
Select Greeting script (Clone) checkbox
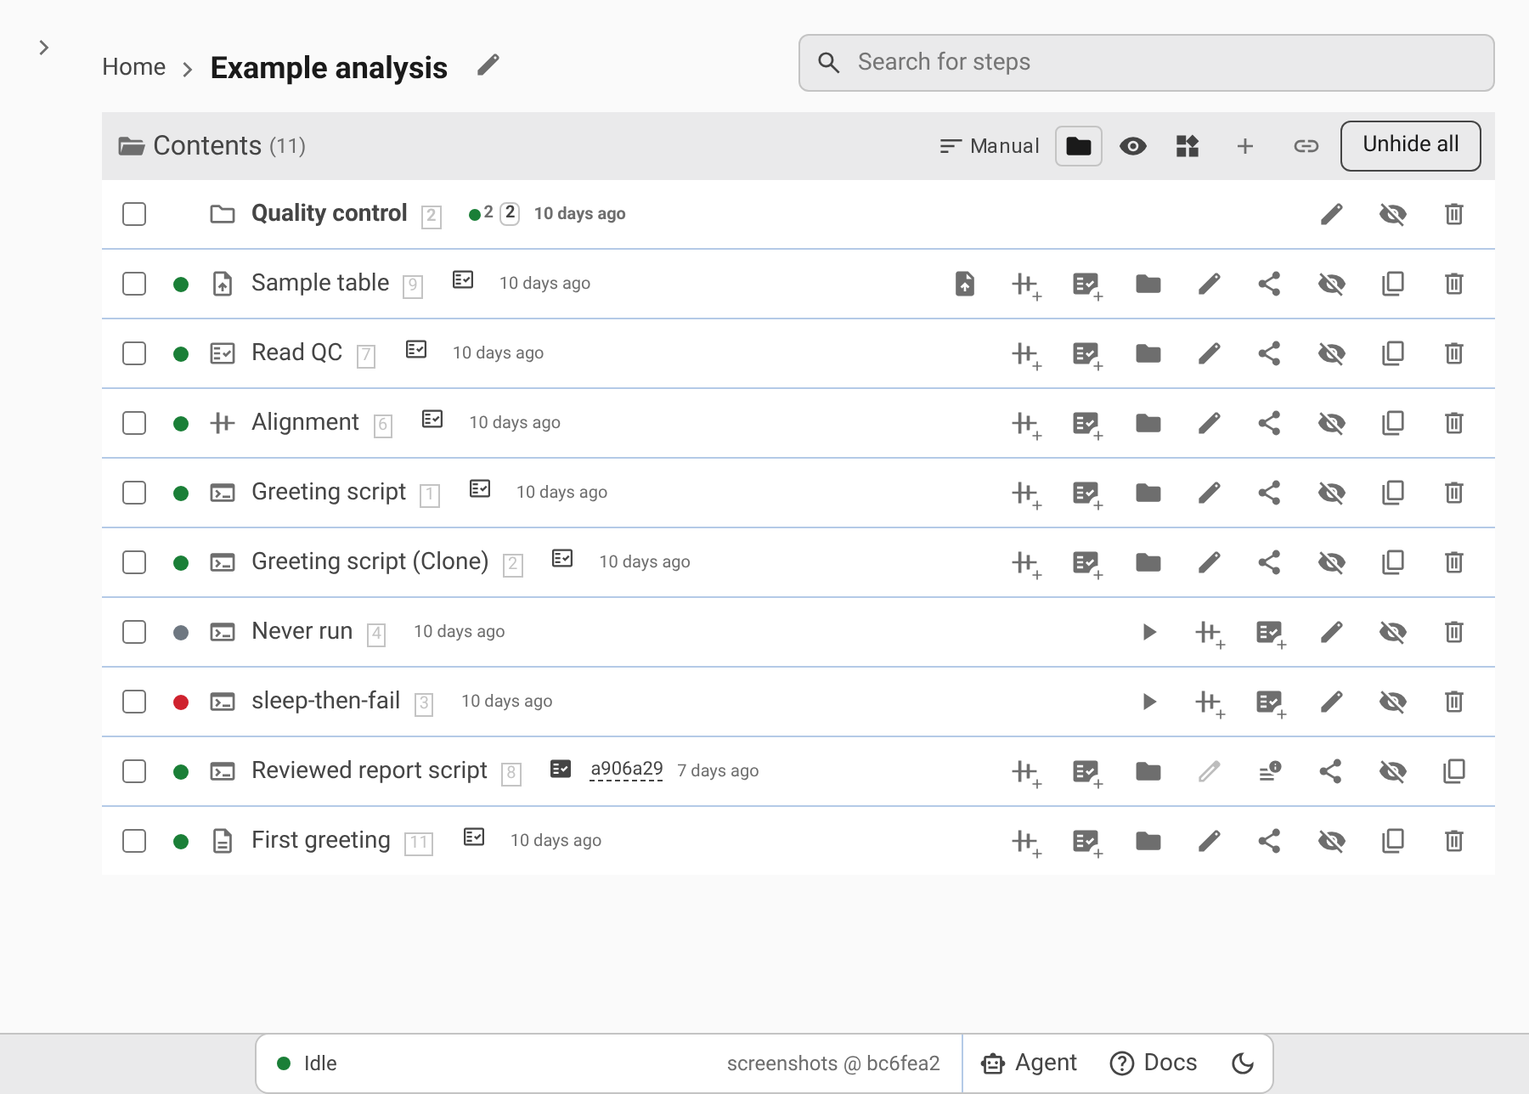134,562
